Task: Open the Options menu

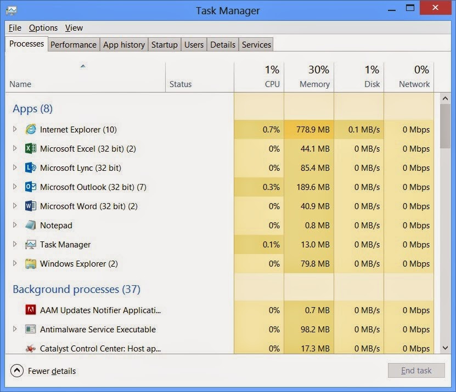Action: (x=43, y=28)
